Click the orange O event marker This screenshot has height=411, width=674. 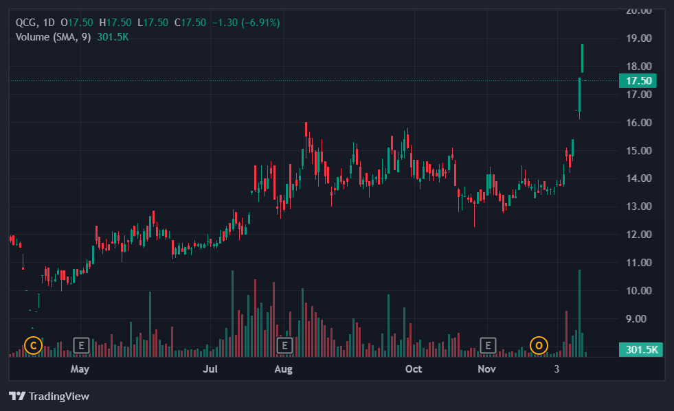[539, 345]
